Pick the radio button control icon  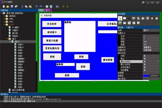point(152,18)
